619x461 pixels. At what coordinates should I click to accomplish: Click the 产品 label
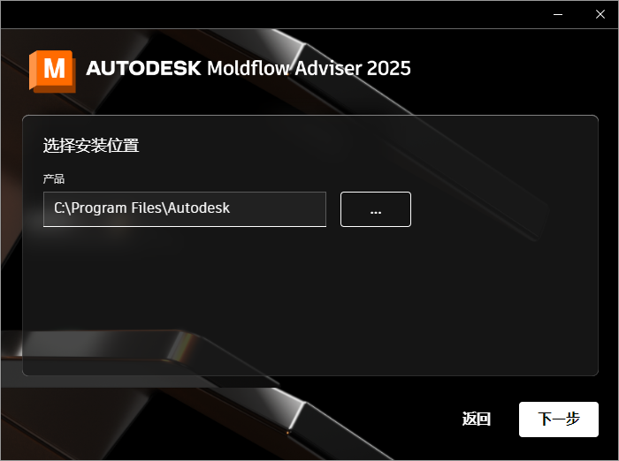click(54, 179)
